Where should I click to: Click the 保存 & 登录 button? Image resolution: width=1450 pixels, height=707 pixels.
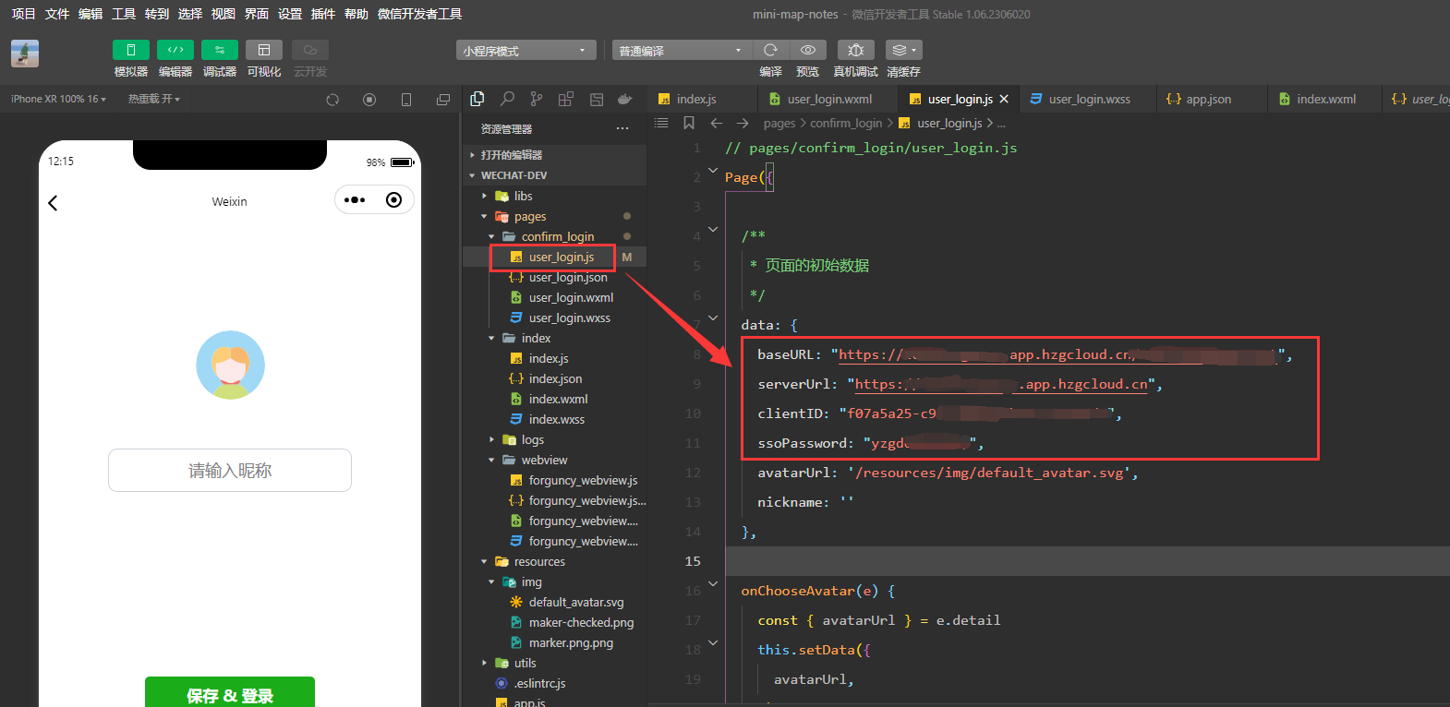230,692
